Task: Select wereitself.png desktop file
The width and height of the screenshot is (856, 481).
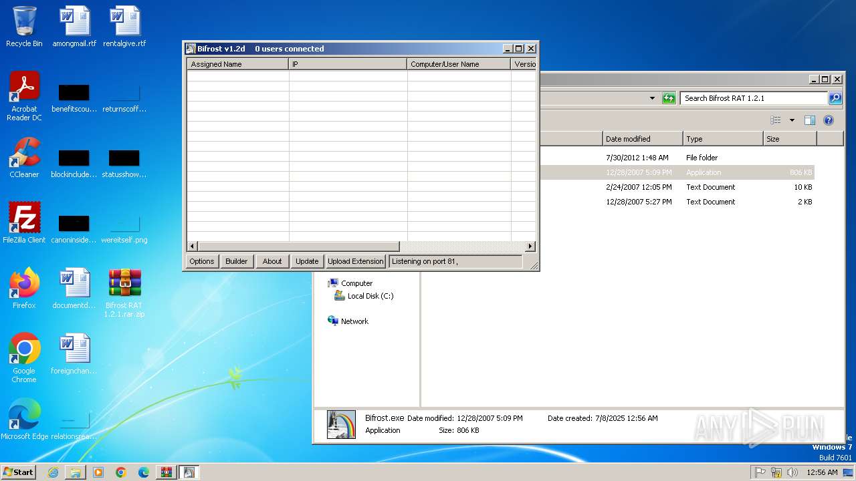Action: click(124, 228)
